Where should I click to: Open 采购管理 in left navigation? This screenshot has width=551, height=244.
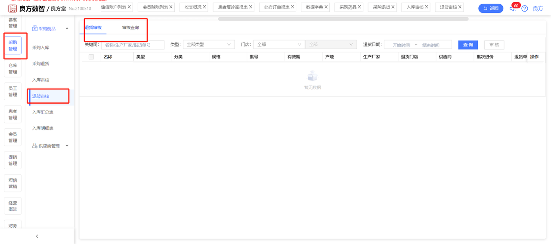click(x=13, y=46)
